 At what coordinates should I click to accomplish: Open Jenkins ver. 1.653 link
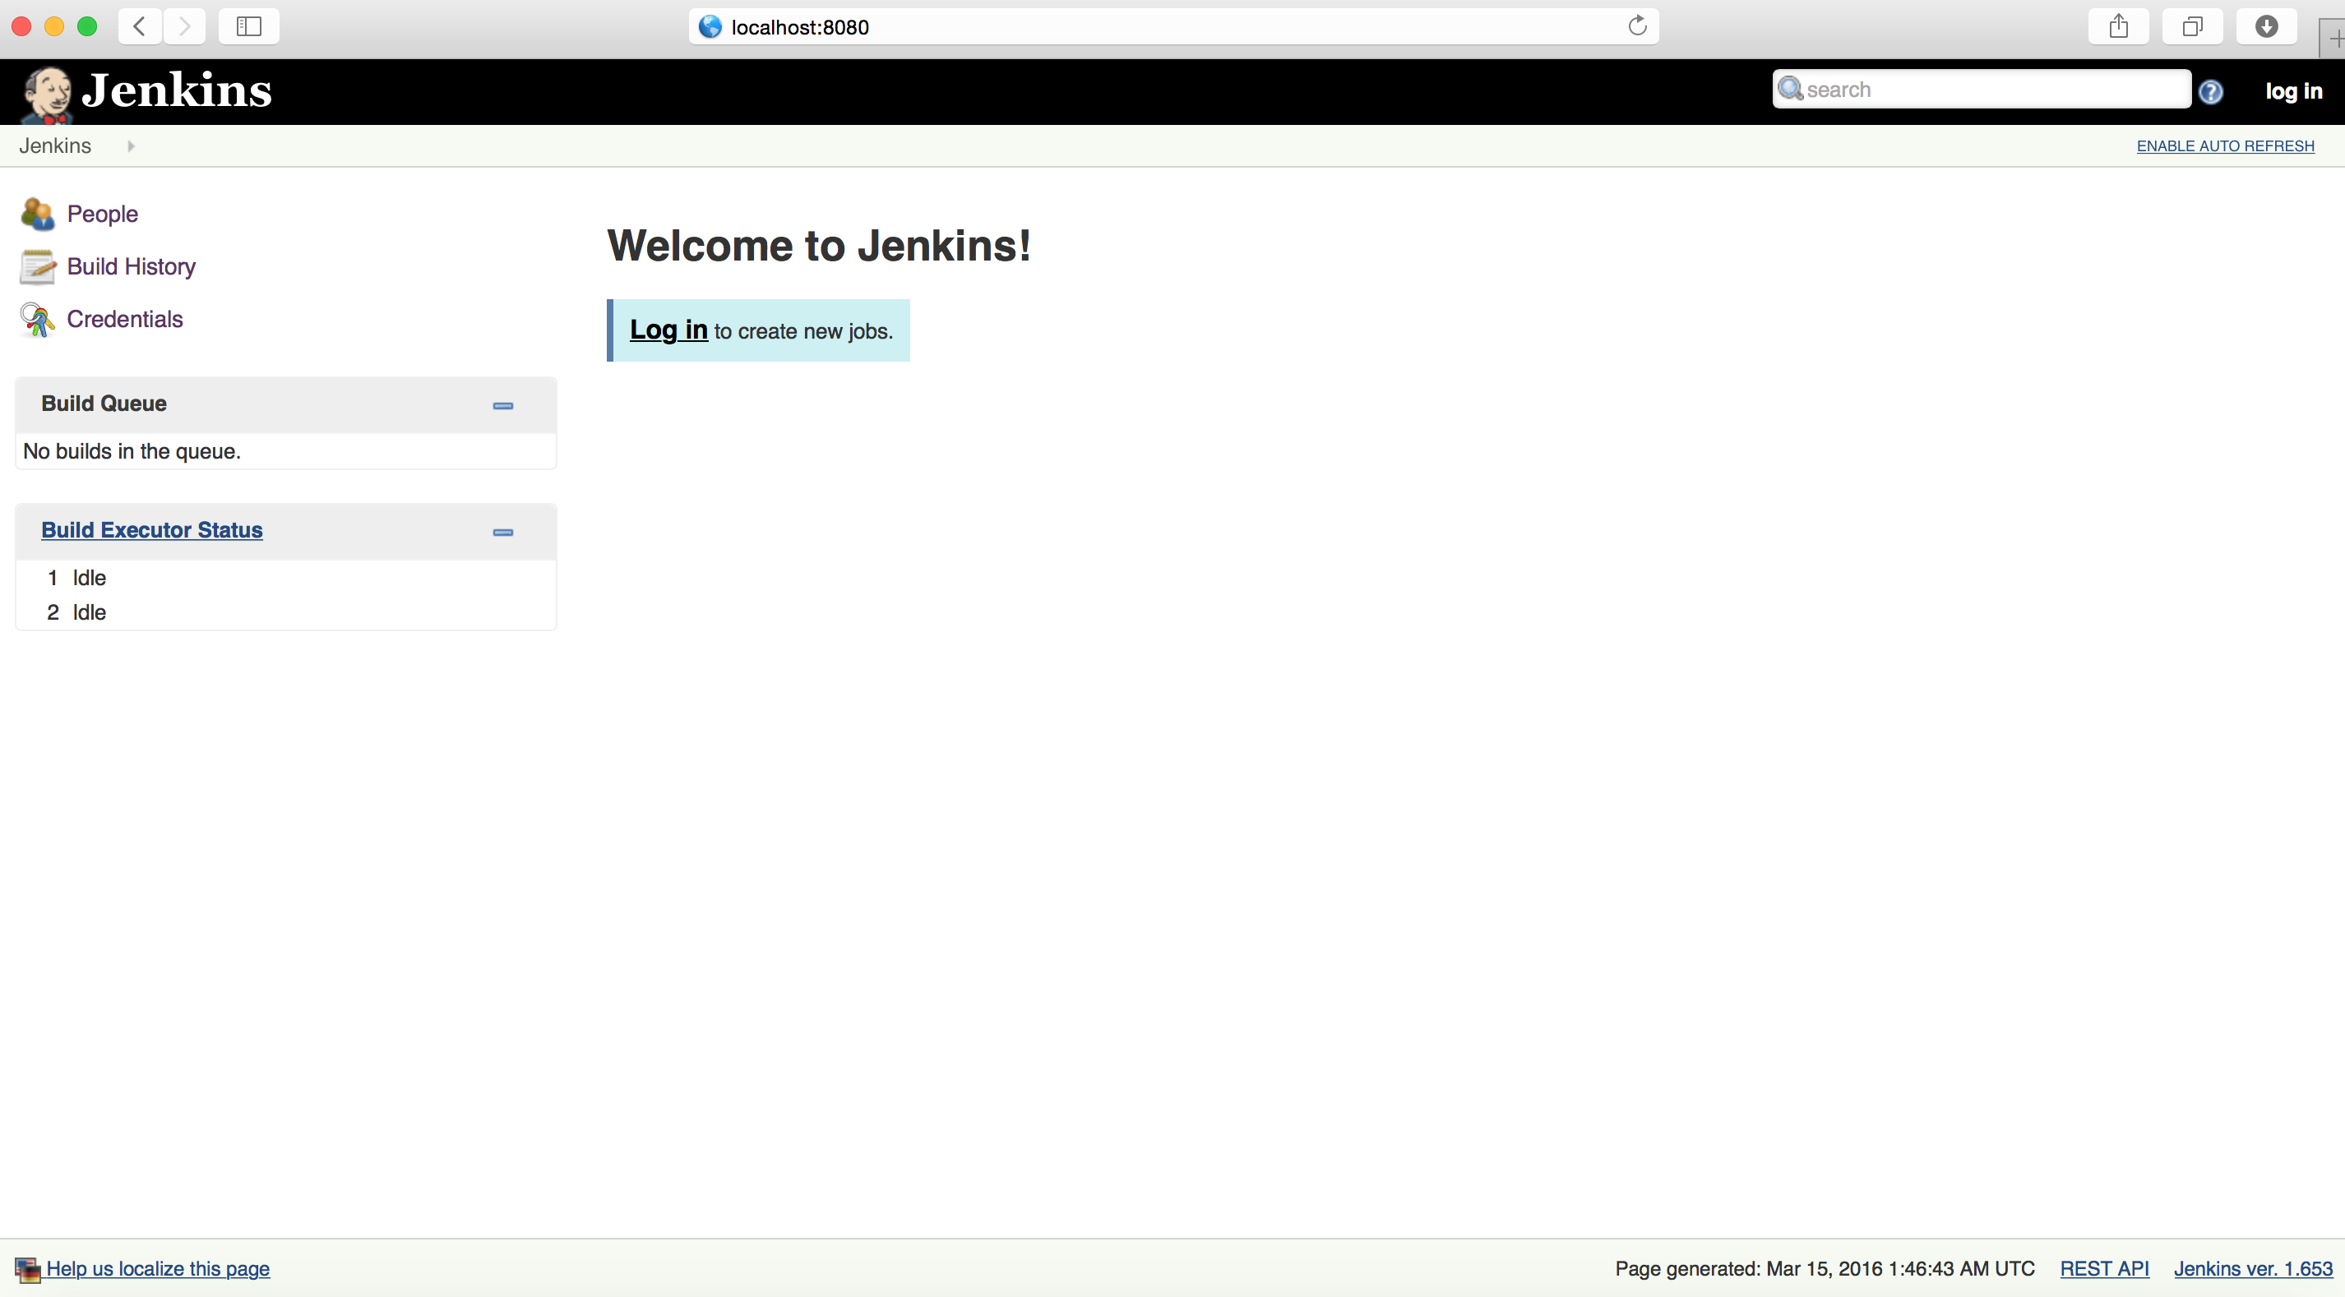click(2253, 1268)
